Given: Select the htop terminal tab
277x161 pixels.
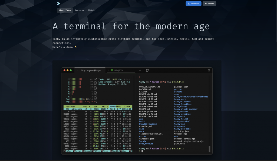Looking at the screenshot, I should pos(90,70).
